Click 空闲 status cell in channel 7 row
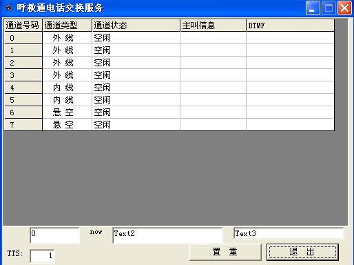The height and width of the screenshot is (265, 354). [x=136, y=125]
